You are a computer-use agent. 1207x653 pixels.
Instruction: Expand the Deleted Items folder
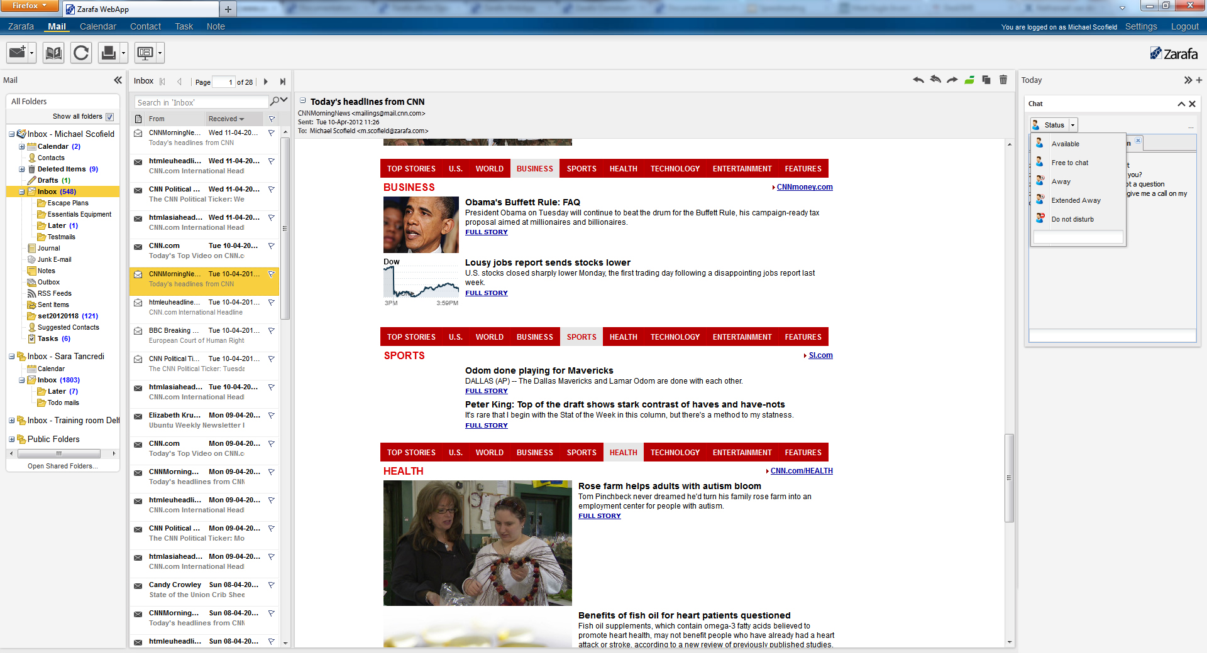click(x=21, y=169)
